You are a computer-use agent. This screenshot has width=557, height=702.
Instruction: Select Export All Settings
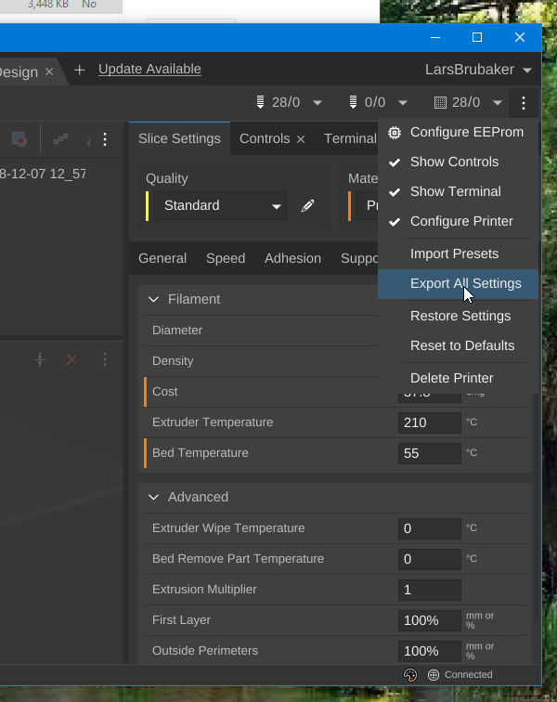[x=458, y=284]
